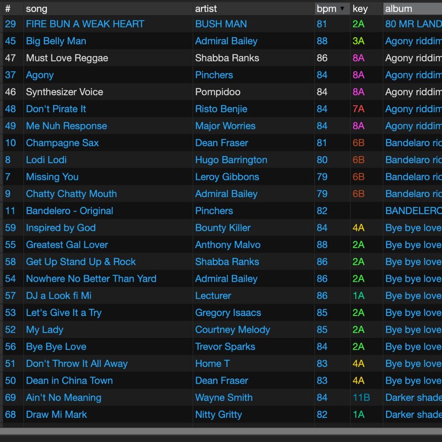The height and width of the screenshot is (442, 442).
Task: Select the song Champagne Sax
Action: pos(62,143)
